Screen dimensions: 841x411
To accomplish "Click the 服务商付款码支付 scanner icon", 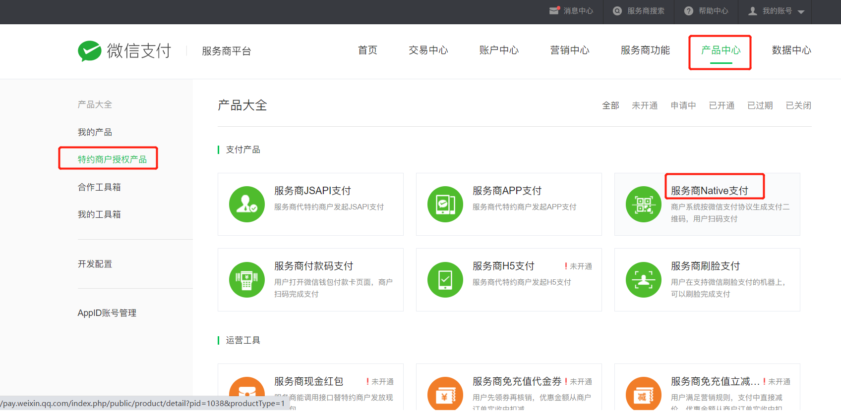I will pyautogui.click(x=247, y=280).
